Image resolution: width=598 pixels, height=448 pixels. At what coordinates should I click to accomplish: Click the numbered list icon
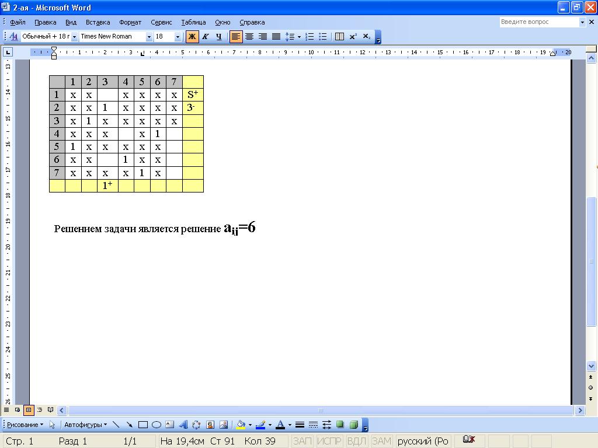coord(310,37)
